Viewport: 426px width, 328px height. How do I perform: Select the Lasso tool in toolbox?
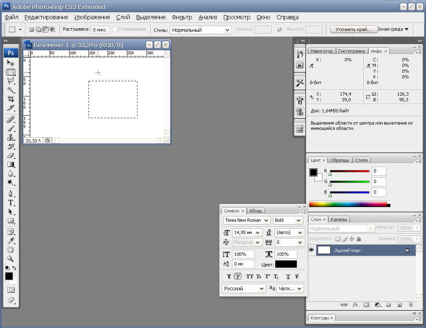pos(11,81)
